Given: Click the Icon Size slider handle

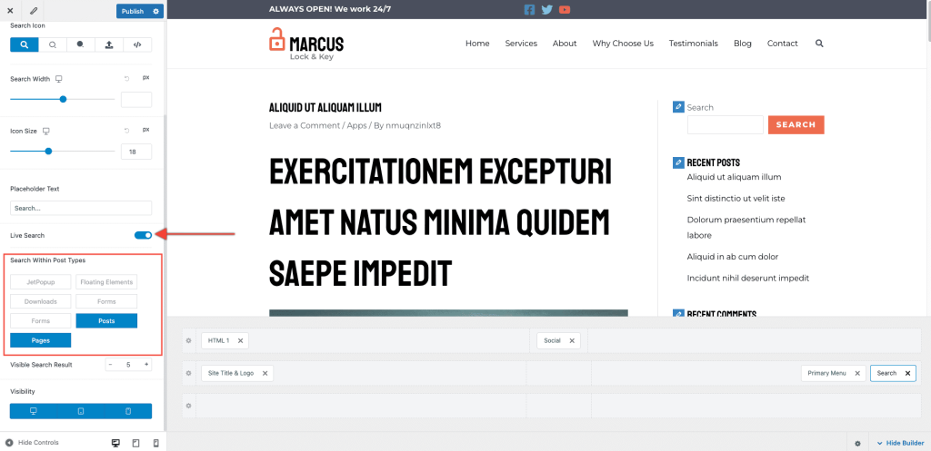Looking at the screenshot, I should (x=48, y=152).
